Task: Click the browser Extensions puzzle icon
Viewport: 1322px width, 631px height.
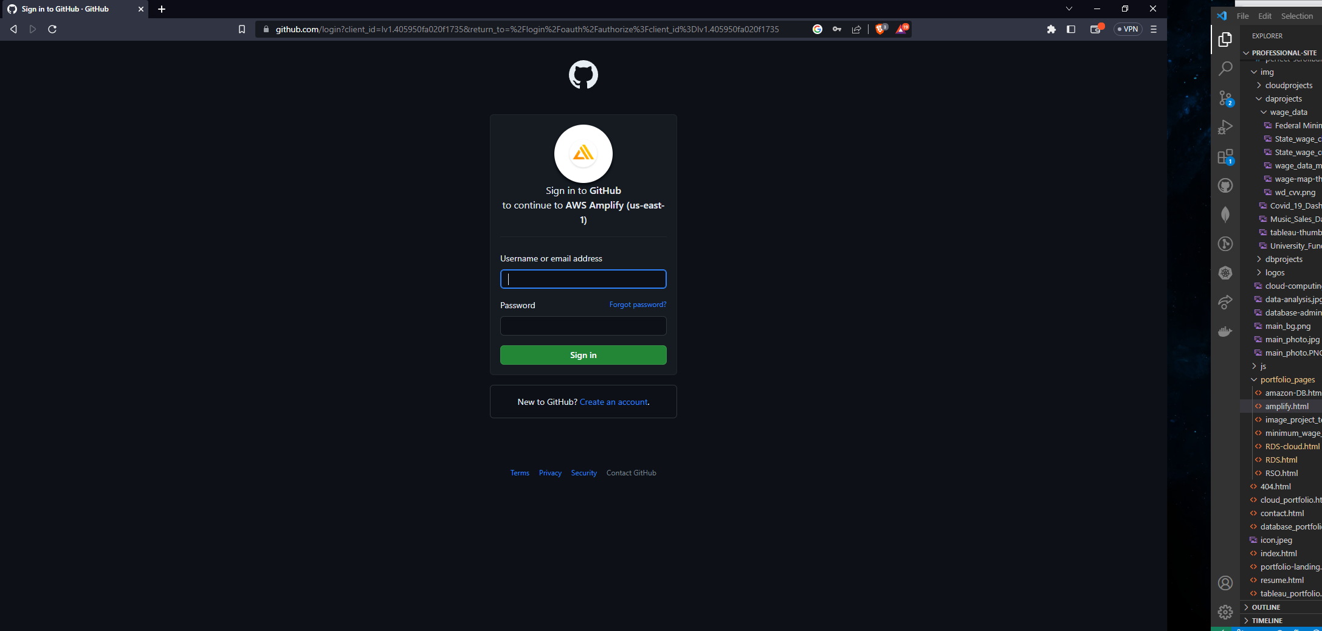Action: coord(1051,29)
